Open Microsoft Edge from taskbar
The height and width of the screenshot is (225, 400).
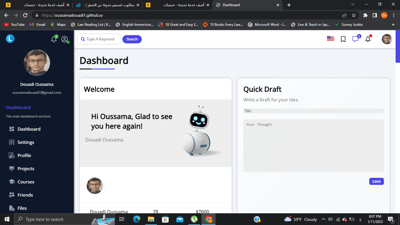(x=137, y=219)
